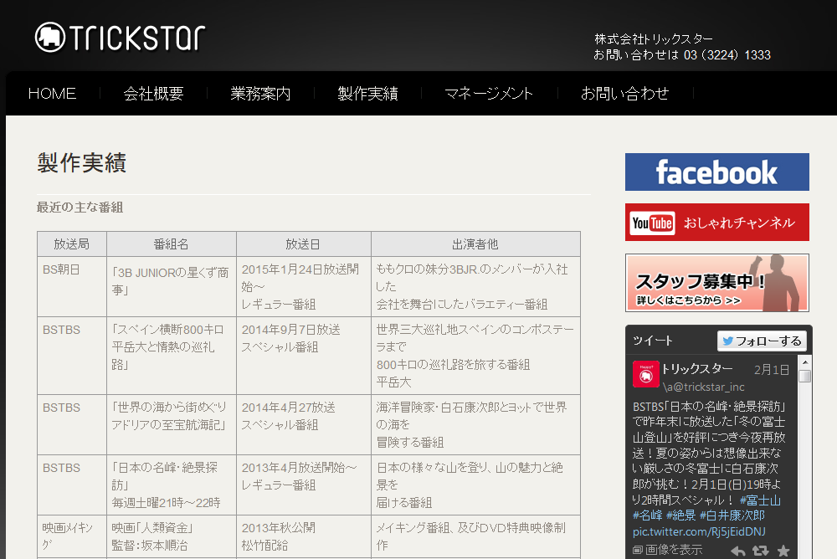The height and width of the screenshot is (559, 837).
Task: Click the 「日本の名峰・絶景探訪」 program cell
Action: click(x=172, y=485)
